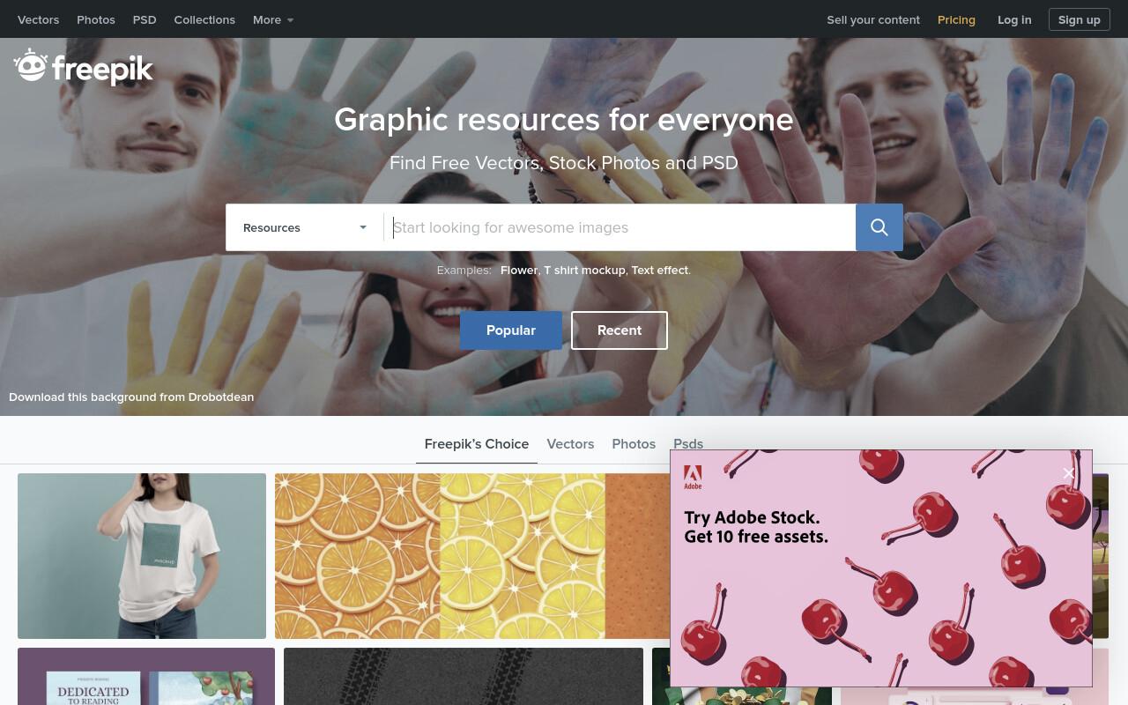Click the Sign up button

1080,19
